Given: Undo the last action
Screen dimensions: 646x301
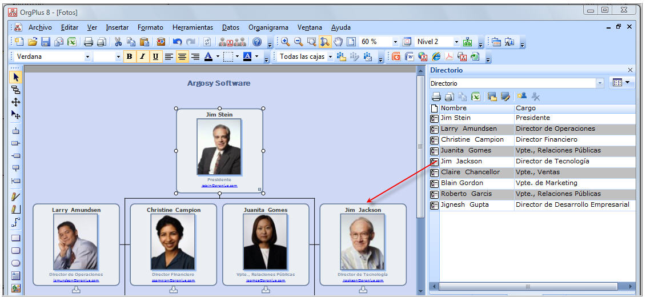Looking at the screenshot, I should pos(177,42).
